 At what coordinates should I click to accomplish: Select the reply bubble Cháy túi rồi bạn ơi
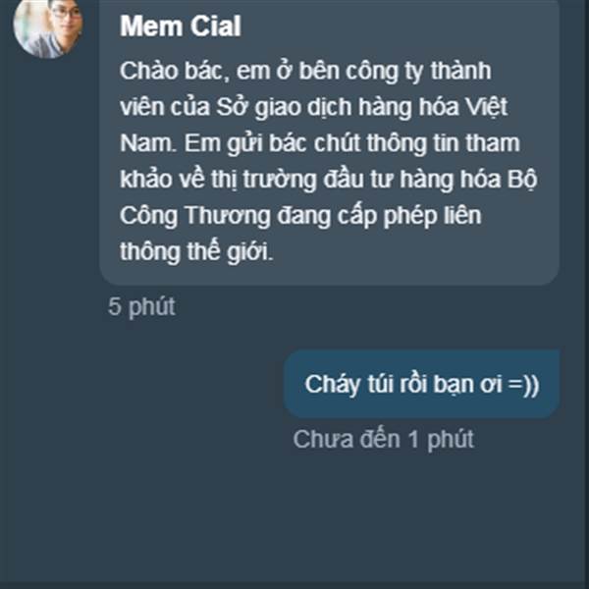[422, 384]
